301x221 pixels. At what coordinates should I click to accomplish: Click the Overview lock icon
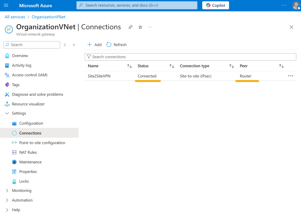[x=7, y=56]
